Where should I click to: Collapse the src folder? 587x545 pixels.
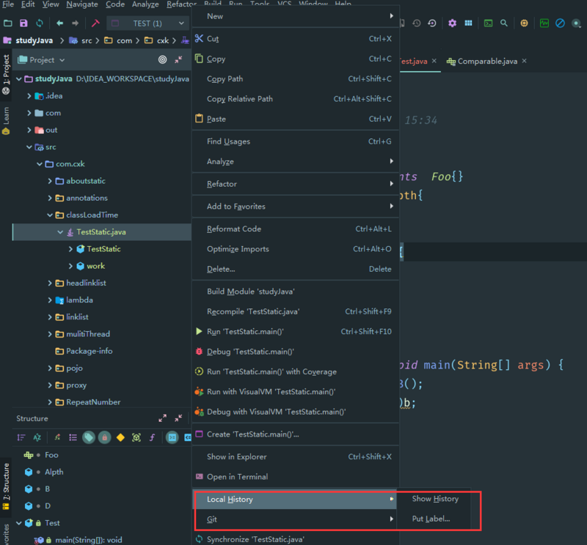(29, 147)
